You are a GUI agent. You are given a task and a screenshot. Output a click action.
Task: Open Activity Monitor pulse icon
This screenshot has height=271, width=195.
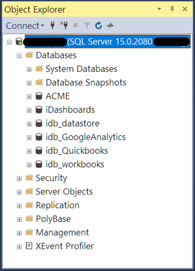[110, 26]
